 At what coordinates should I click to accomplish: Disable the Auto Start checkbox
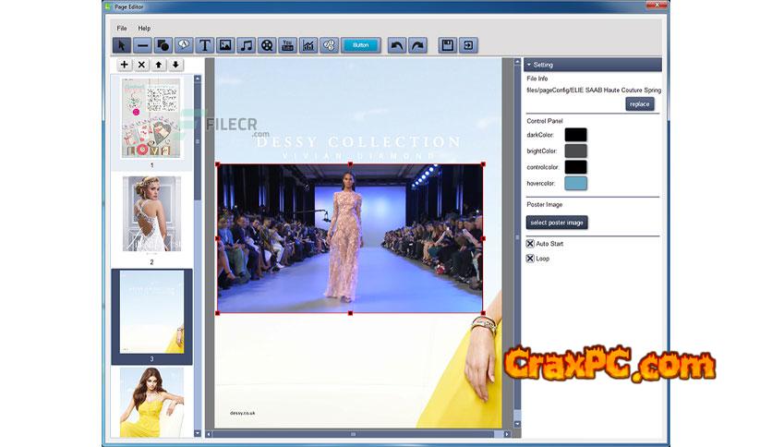click(x=530, y=244)
